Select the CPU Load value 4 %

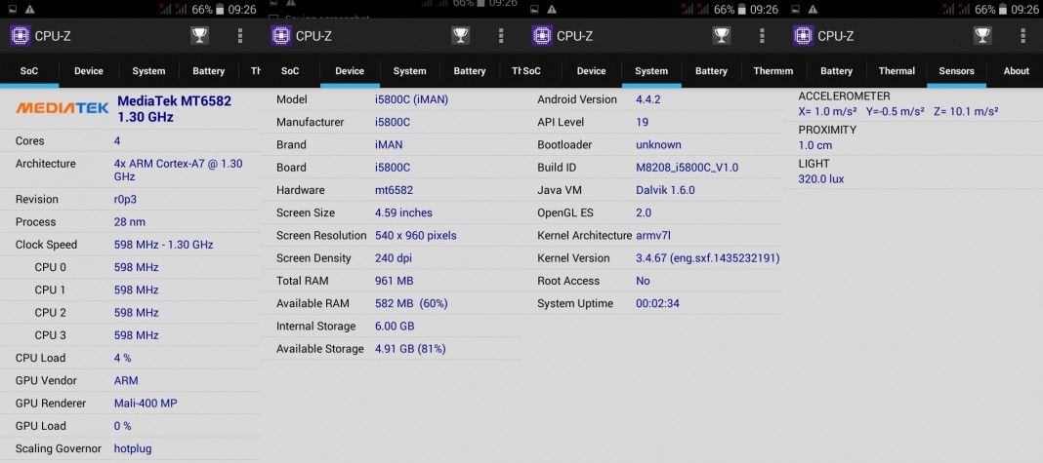tap(122, 358)
